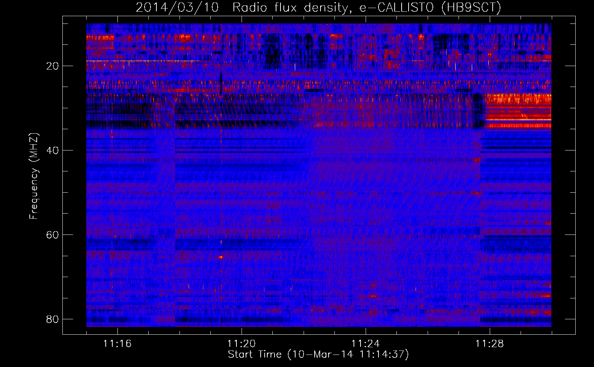Click the '80' frequency tick label
The width and height of the screenshot is (594, 367).
[x=52, y=319]
